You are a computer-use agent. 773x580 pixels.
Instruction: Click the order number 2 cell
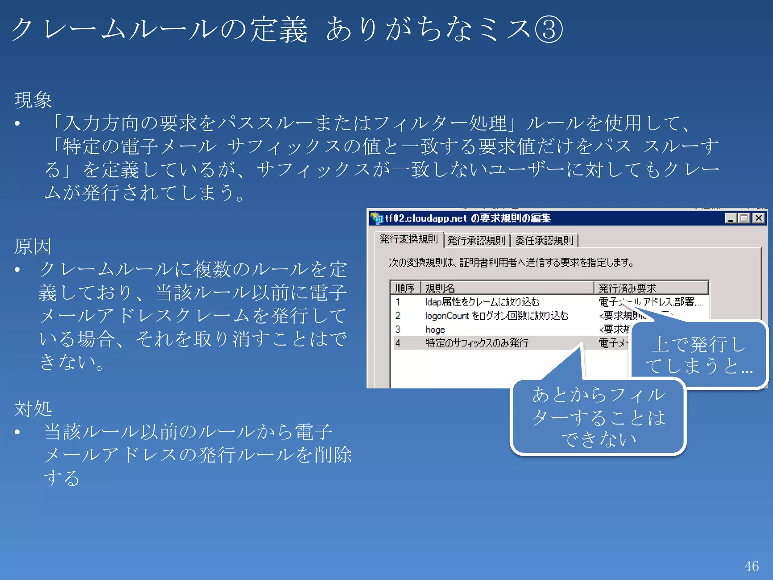(398, 316)
